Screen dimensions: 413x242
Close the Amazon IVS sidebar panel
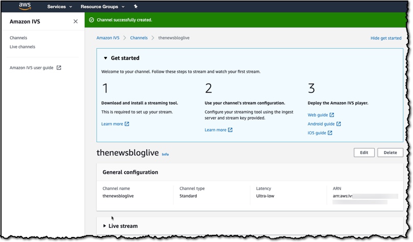tap(75, 21)
